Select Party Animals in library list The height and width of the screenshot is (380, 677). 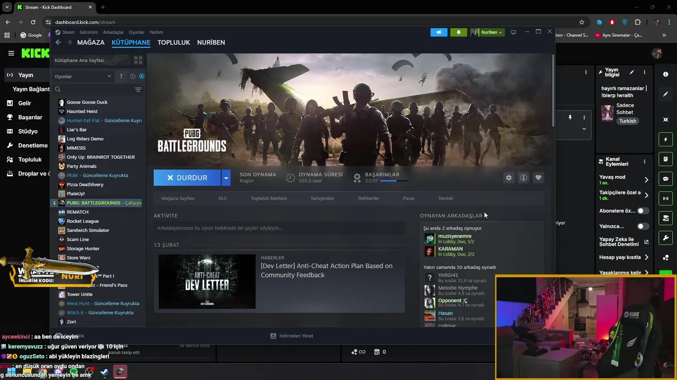tap(81, 166)
